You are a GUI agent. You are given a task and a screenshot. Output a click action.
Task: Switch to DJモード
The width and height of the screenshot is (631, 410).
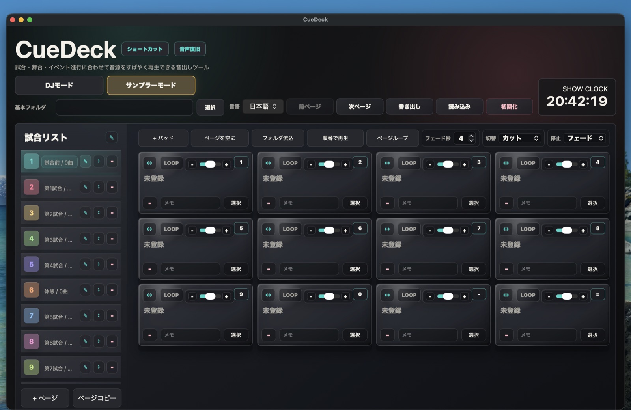59,85
